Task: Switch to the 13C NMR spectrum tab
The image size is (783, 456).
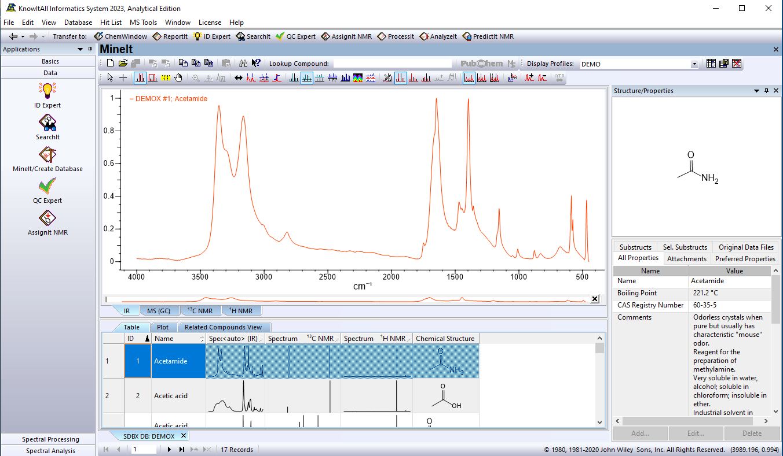Action: coord(200,311)
